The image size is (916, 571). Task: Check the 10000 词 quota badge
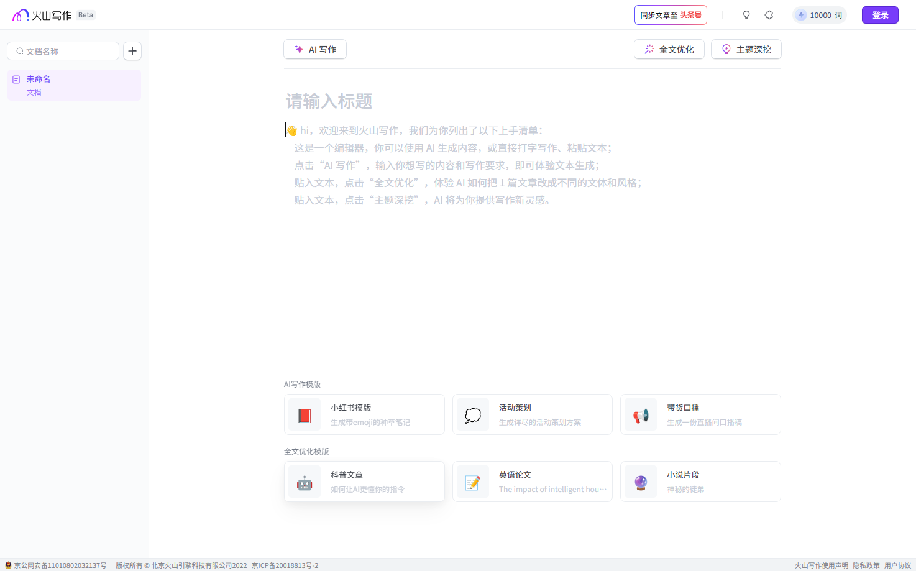coord(820,15)
